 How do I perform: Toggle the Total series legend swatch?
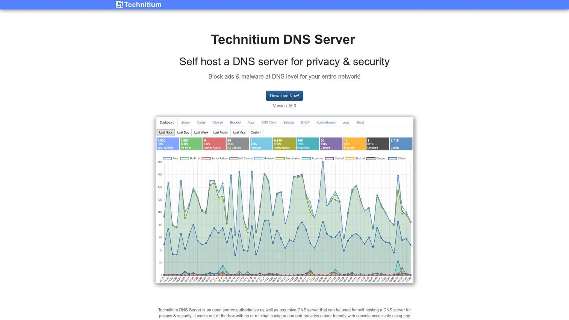pos(167,158)
